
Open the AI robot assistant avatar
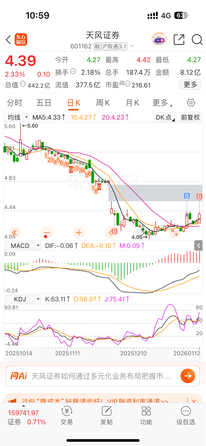pos(159,40)
